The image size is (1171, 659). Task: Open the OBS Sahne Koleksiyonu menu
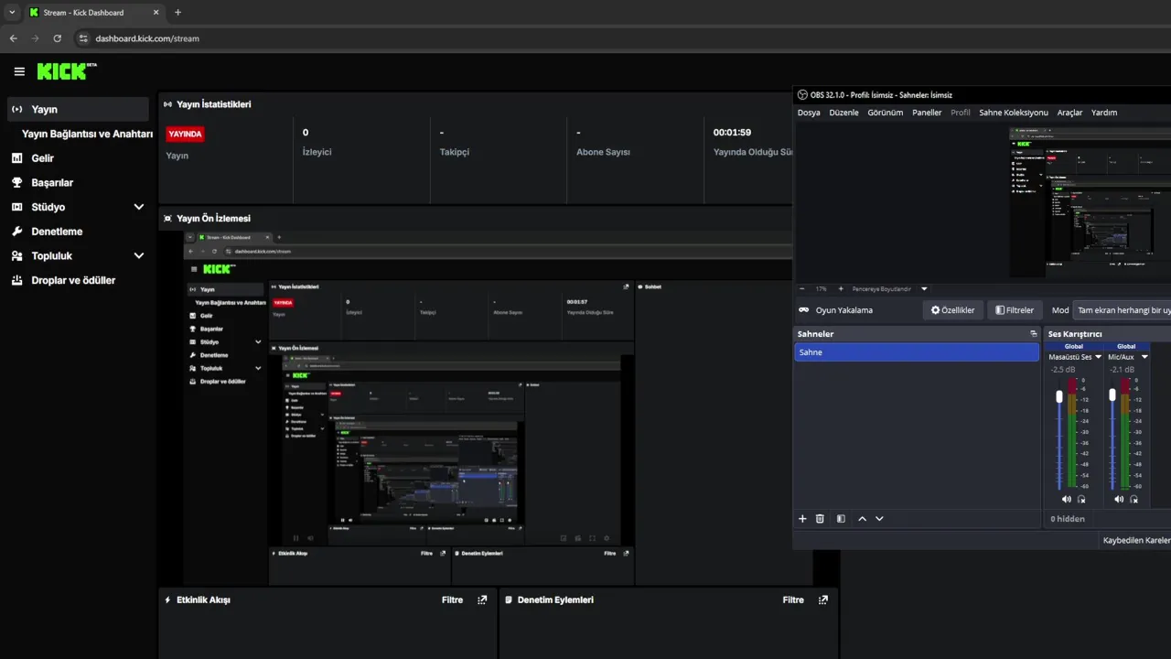pyautogui.click(x=1014, y=113)
